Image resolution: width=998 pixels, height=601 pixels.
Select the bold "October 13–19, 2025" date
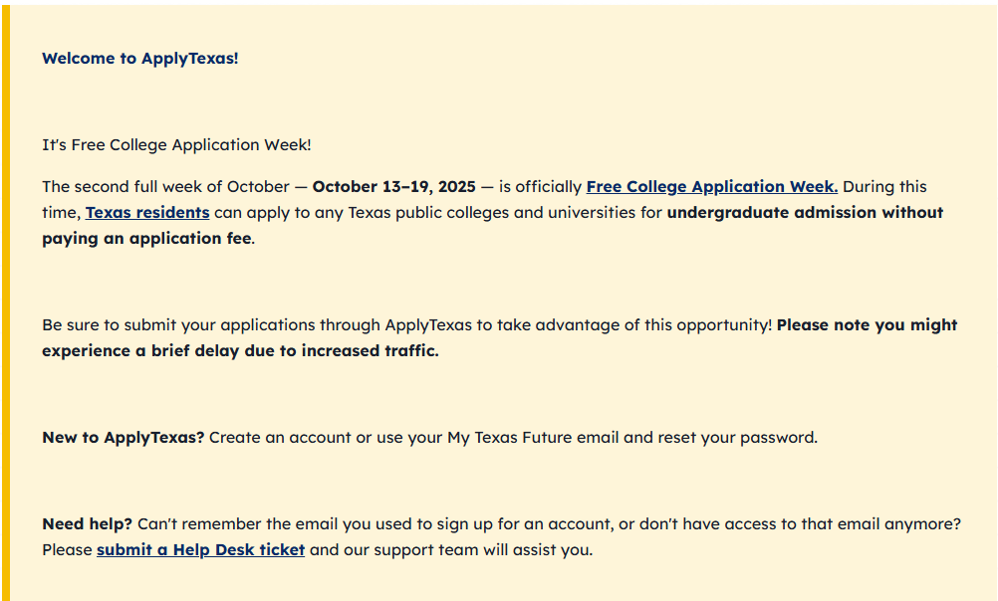pyautogui.click(x=393, y=187)
